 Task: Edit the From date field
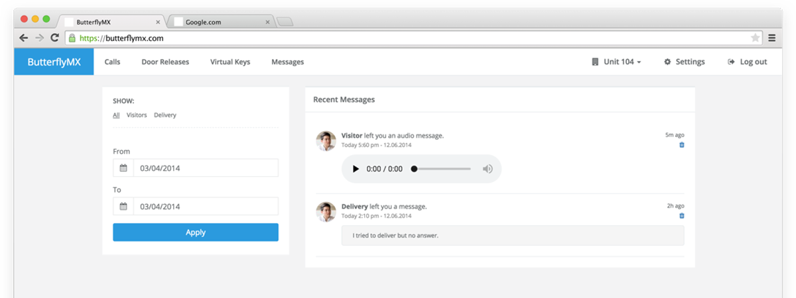tap(205, 168)
